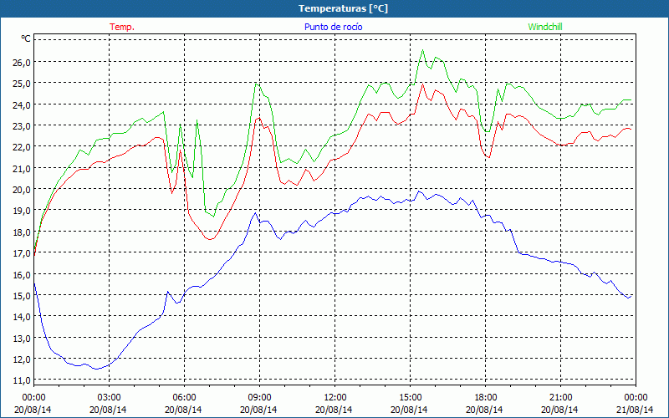Click the '21/08/14' date label
Viewport: 669px width, 418px height.
tap(636, 410)
